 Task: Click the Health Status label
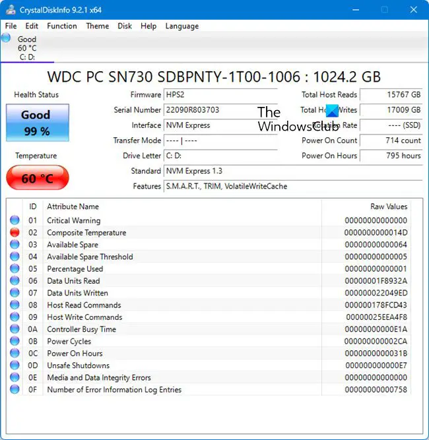(36, 94)
